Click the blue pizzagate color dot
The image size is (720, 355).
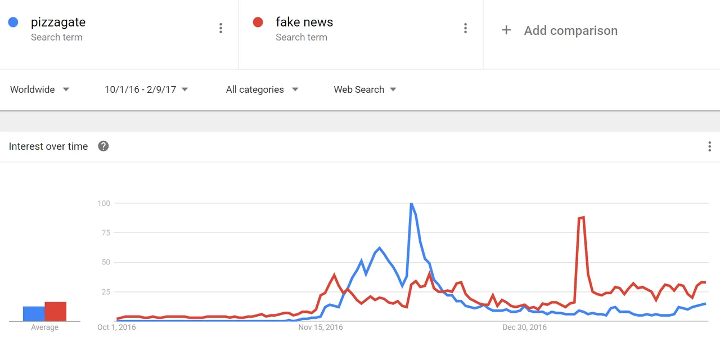12,23
